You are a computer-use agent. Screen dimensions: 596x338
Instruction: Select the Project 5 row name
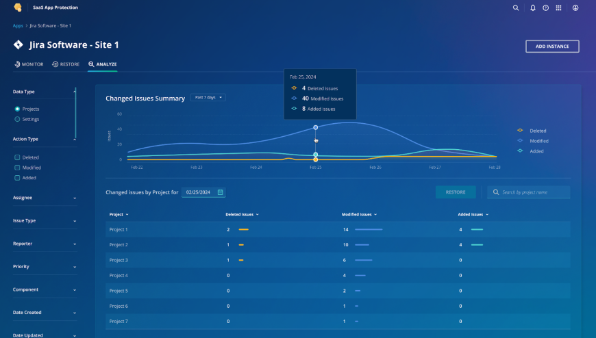click(x=119, y=291)
